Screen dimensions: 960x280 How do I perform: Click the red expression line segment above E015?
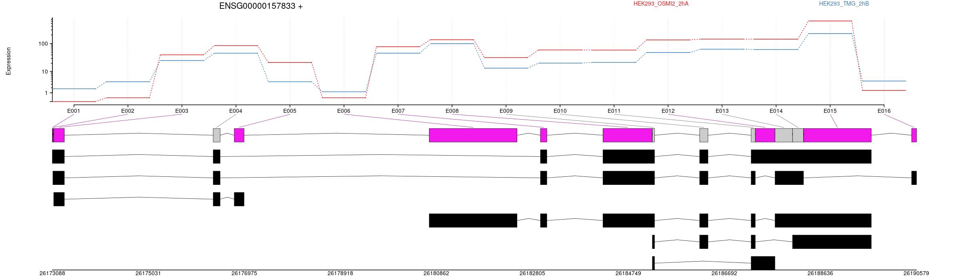coord(830,21)
